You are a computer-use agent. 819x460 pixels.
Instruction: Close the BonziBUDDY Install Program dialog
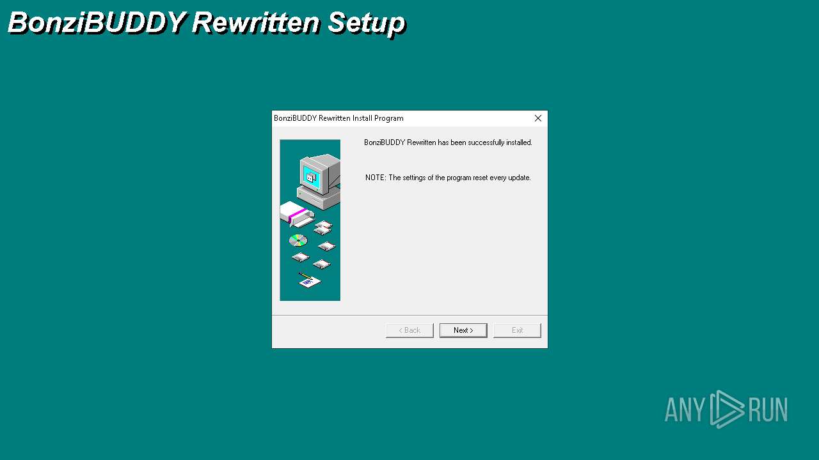(x=538, y=118)
